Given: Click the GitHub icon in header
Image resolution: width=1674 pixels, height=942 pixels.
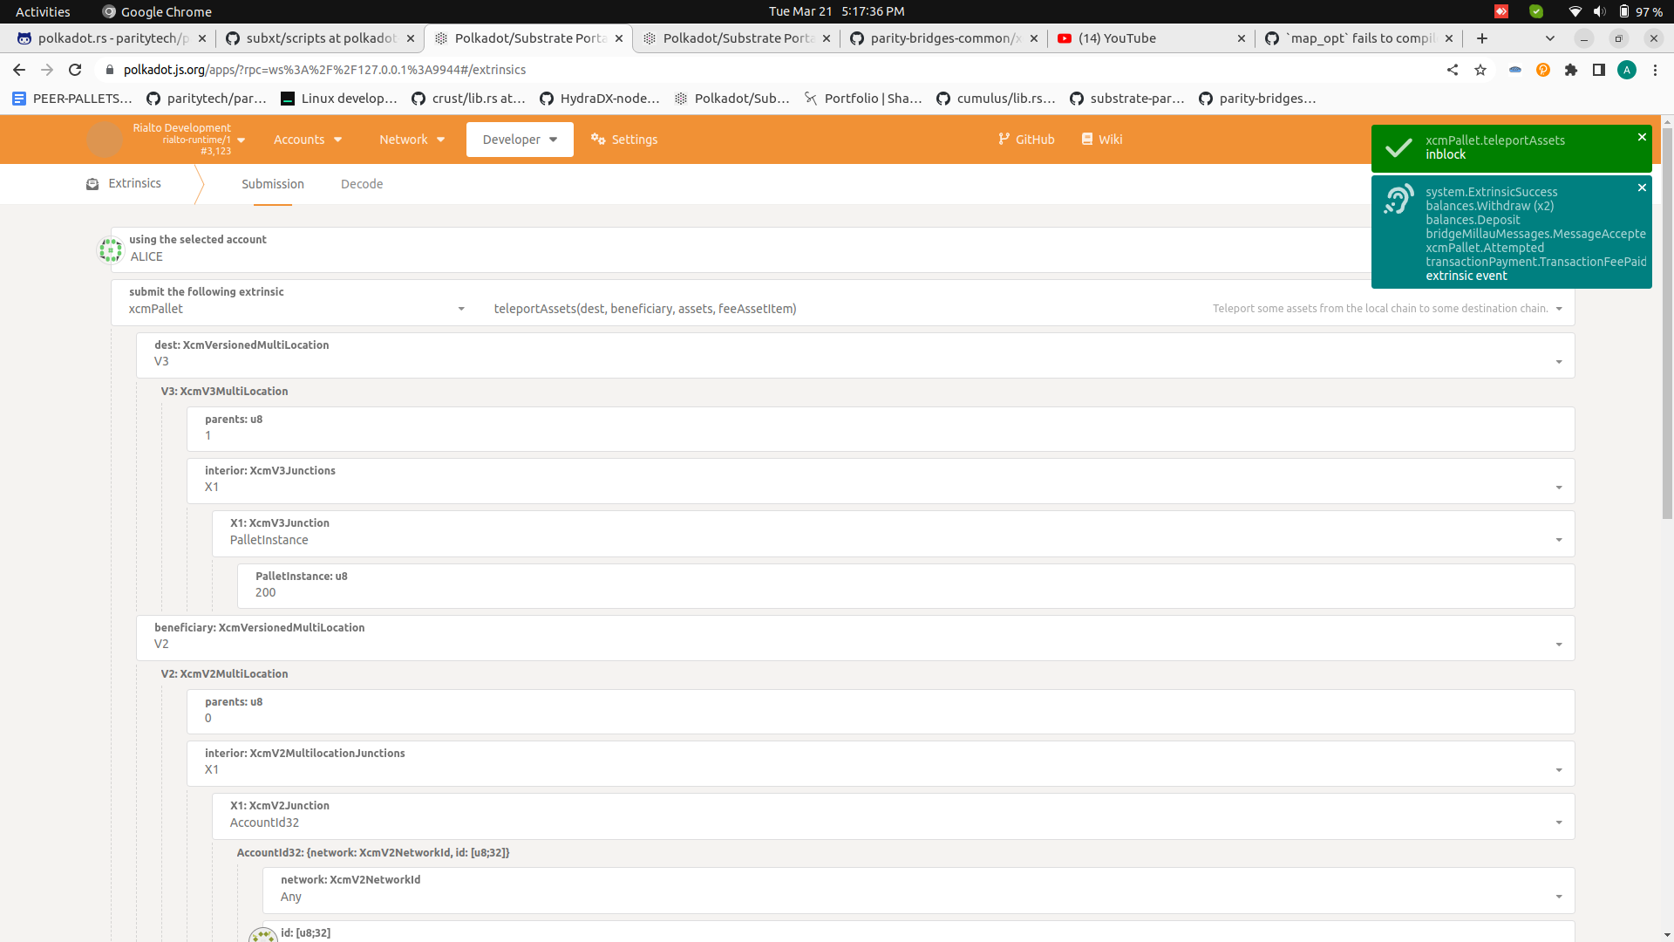Looking at the screenshot, I should pos(1006,140).
